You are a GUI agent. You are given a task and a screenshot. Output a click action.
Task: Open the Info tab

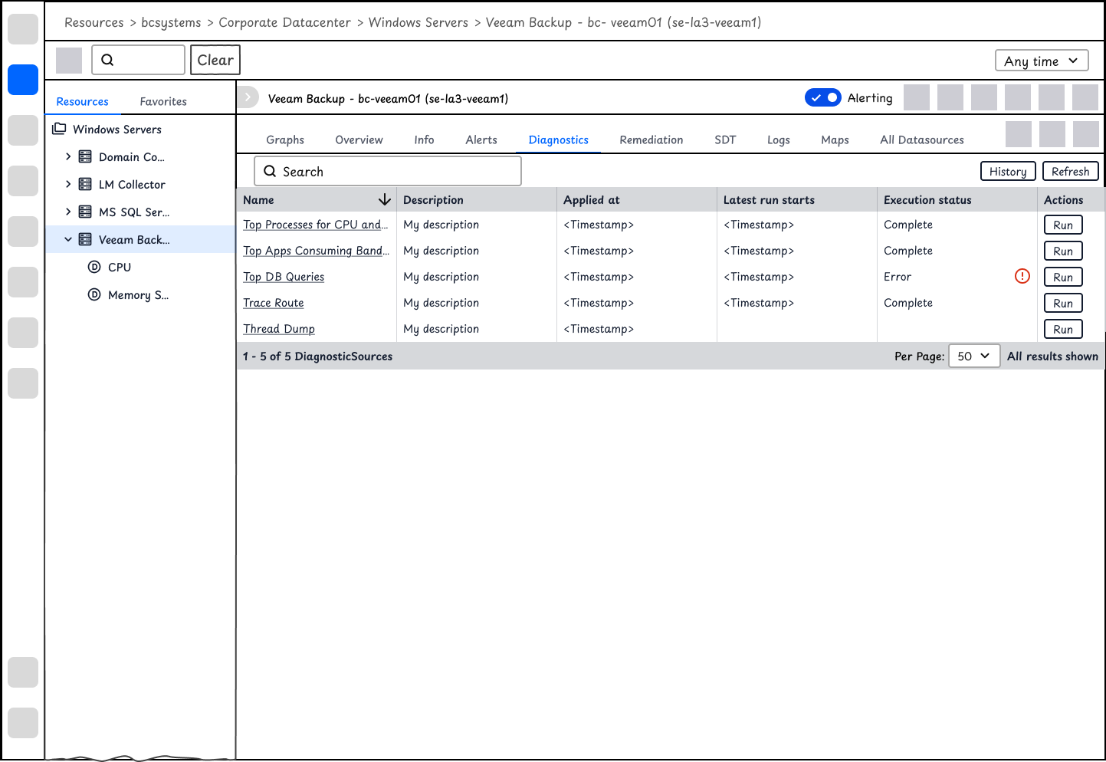(x=424, y=140)
